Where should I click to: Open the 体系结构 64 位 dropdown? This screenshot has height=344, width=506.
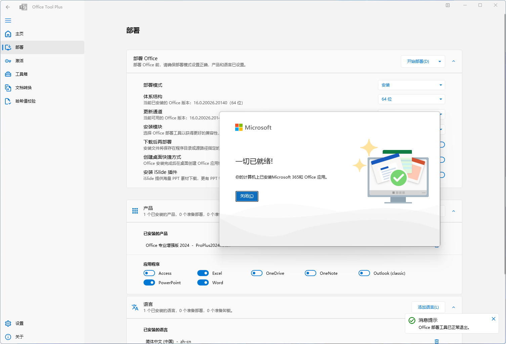pyautogui.click(x=412, y=99)
